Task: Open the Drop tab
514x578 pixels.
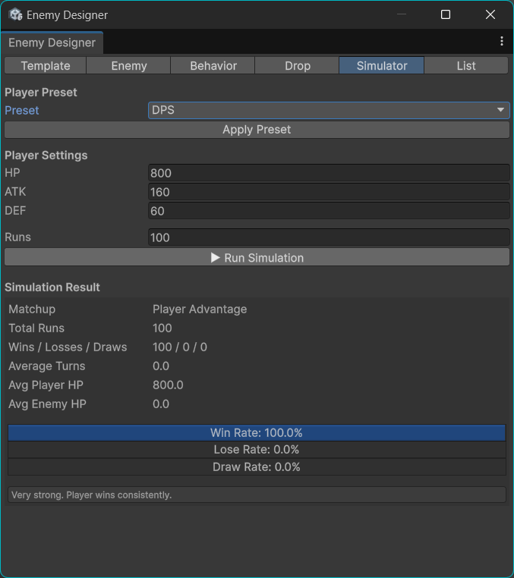Action: [x=298, y=66]
